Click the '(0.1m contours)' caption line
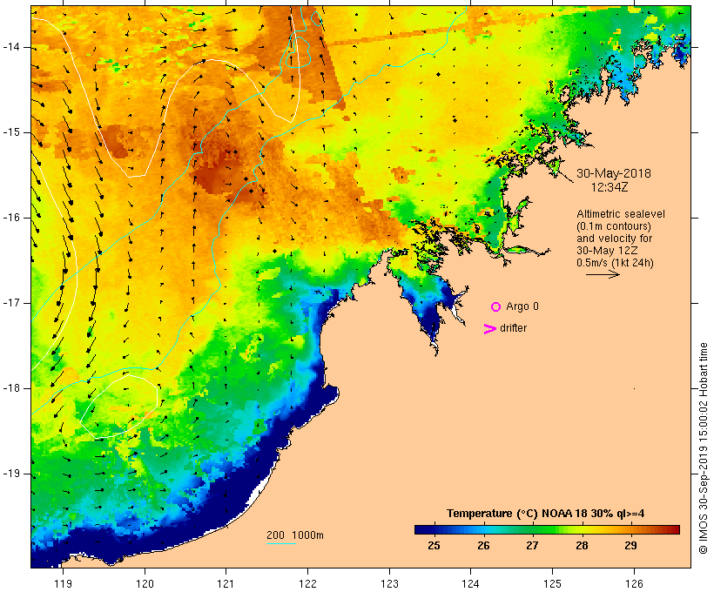The height and width of the screenshot is (592, 714). click(x=614, y=226)
